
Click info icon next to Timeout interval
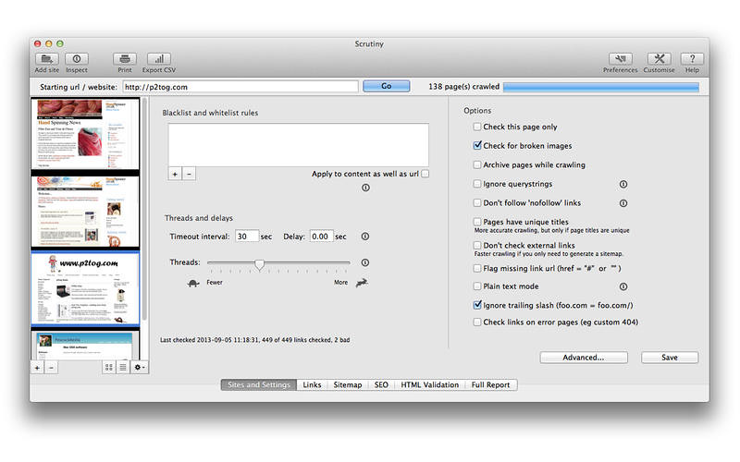364,237
